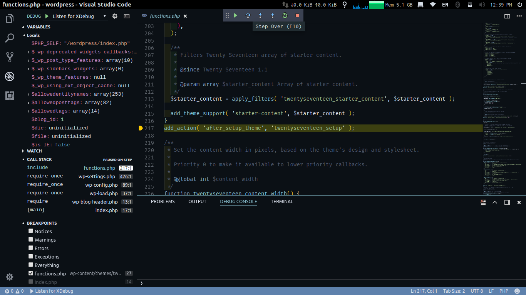Open the PROBLEMS panel tab
This screenshot has width=526, height=295.
(162, 201)
